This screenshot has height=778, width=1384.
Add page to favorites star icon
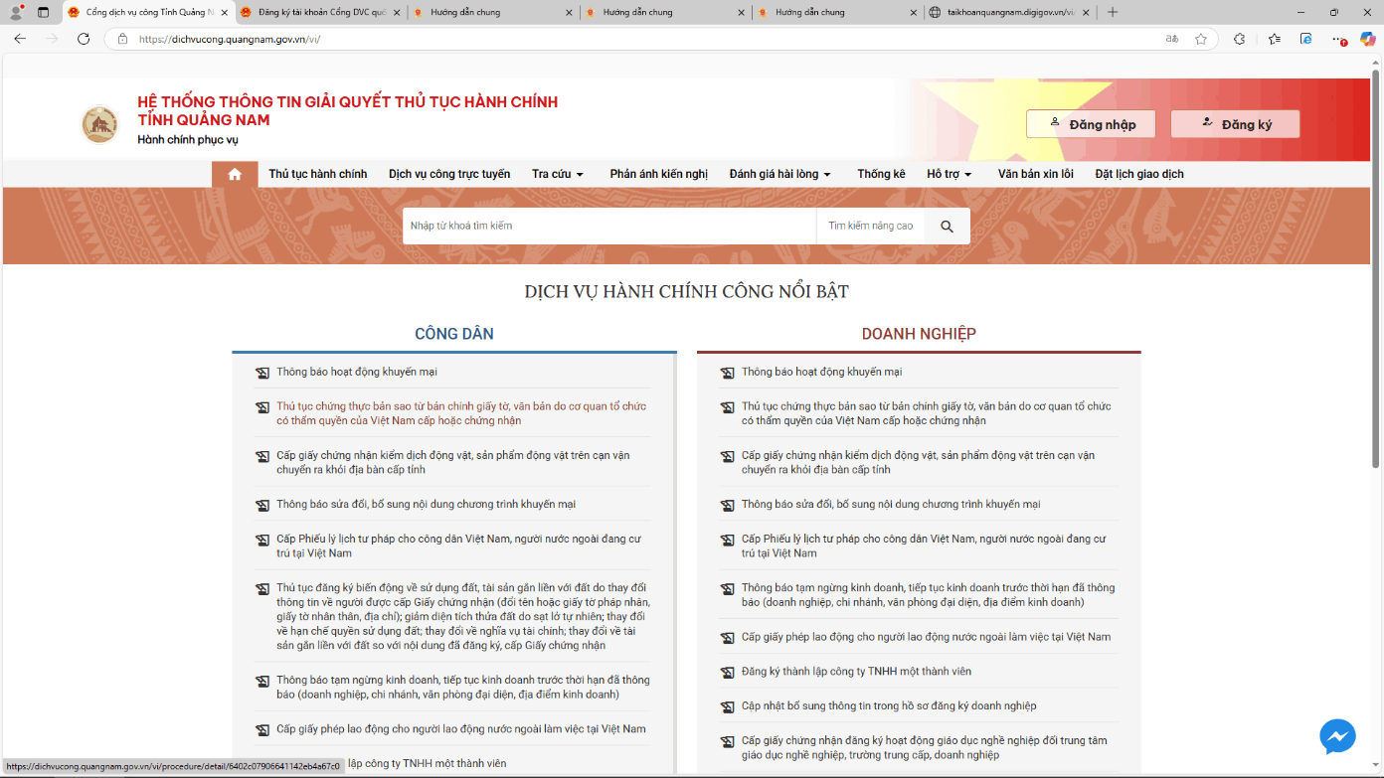coord(1201,39)
